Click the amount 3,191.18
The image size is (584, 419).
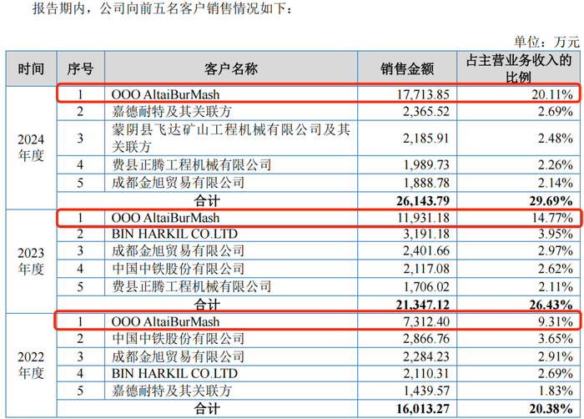(x=426, y=234)
